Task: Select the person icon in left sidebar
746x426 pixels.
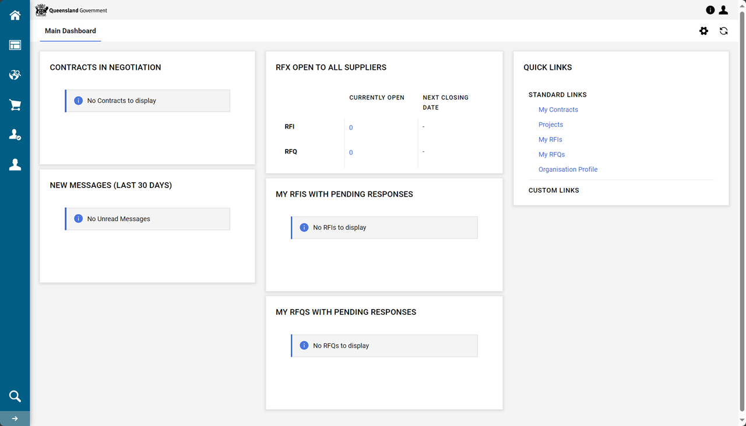Action: pyautogui.click(x=15, y=165)
